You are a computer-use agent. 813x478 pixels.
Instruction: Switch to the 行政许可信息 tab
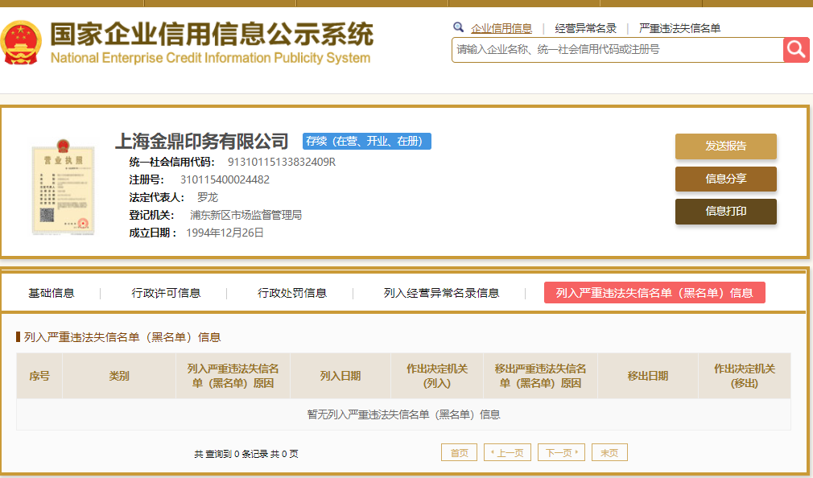pos(166,294)
